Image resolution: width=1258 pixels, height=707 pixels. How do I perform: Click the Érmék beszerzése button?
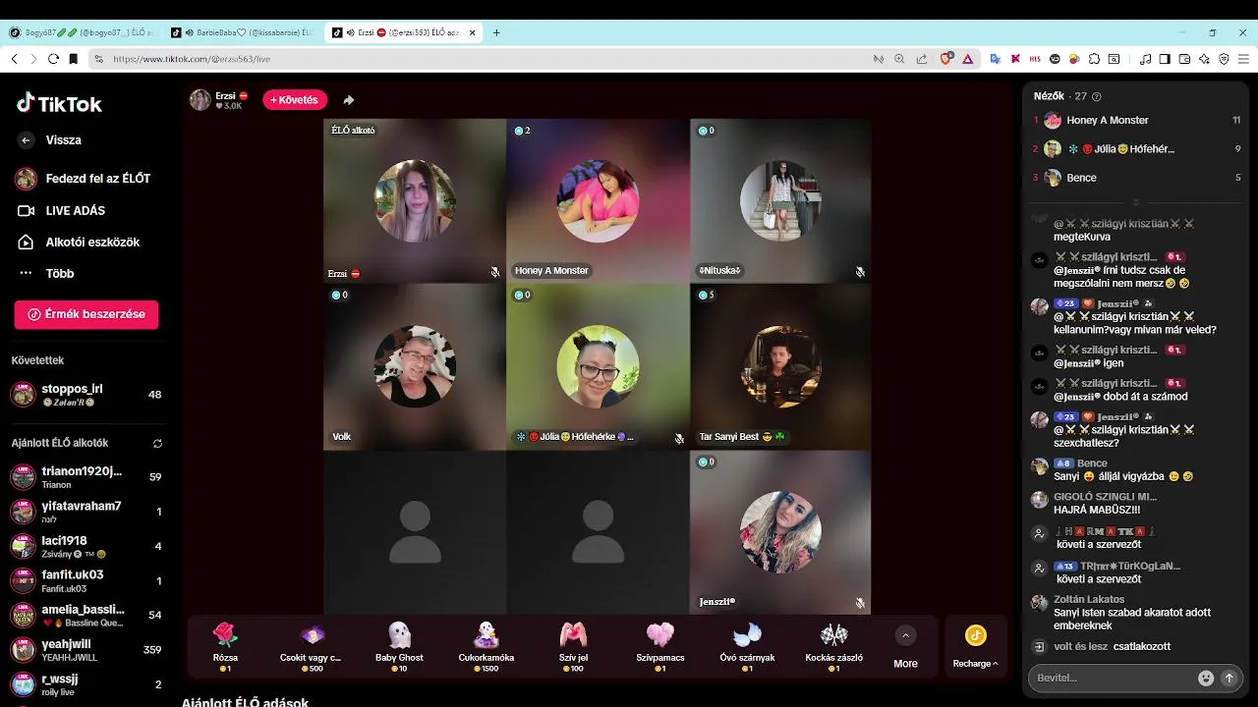pos(86,314)
